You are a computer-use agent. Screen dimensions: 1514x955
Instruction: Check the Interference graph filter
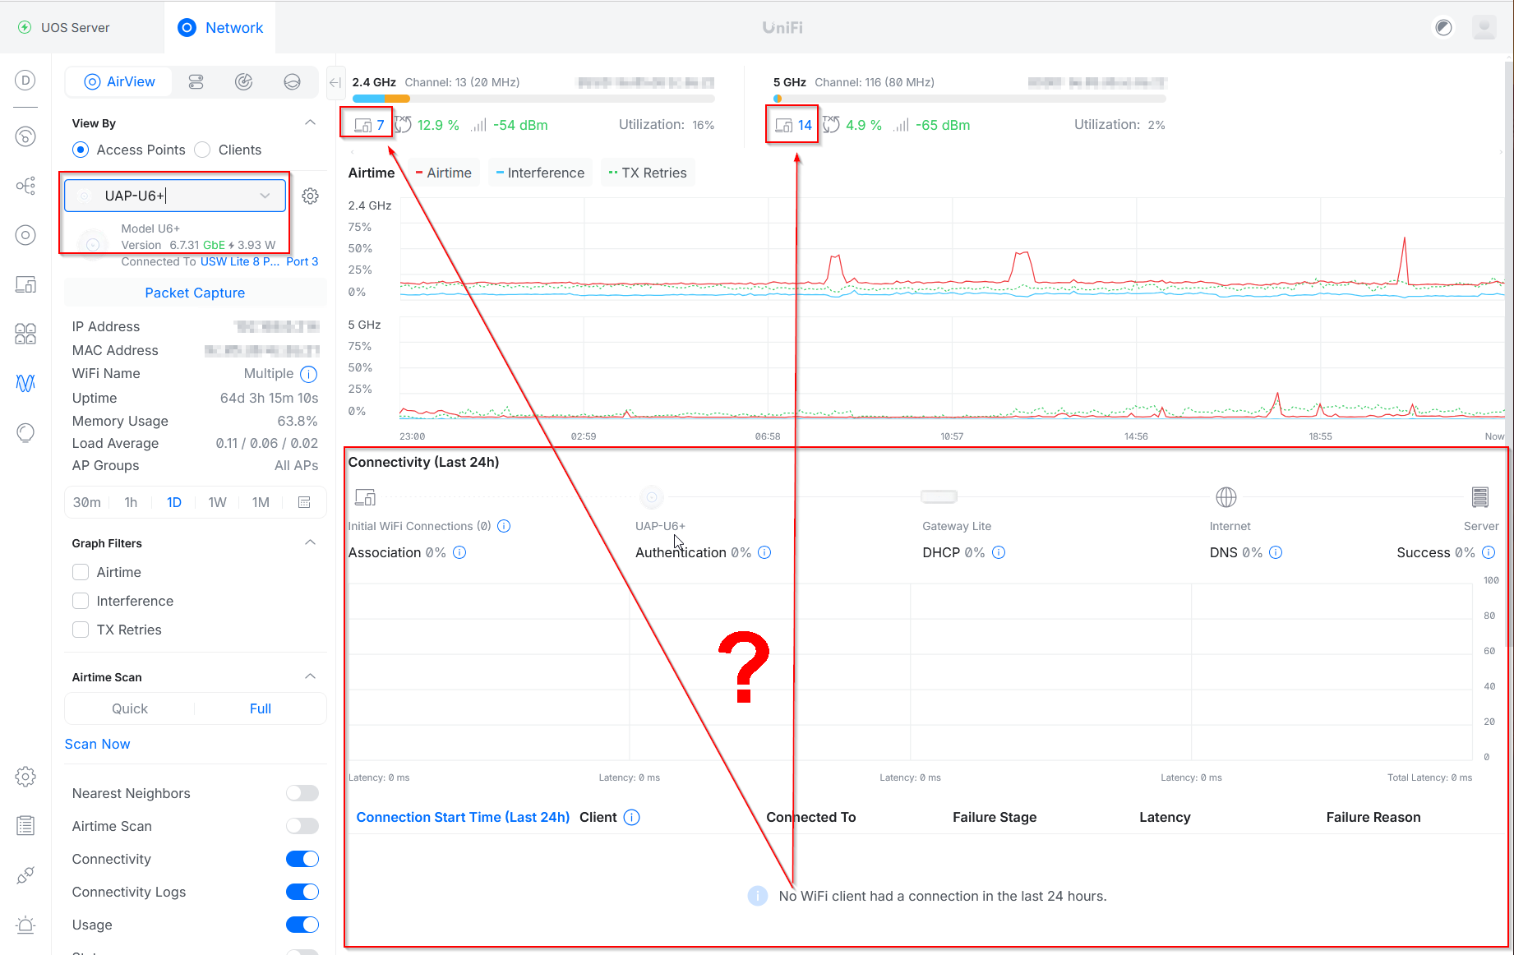[81, 601]
